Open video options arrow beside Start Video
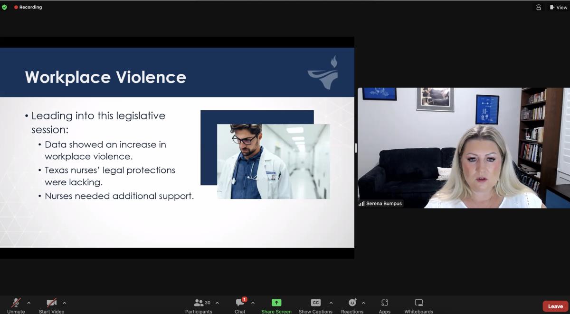Image resolution: width=570 pixels, height=314 pixels. [x=65, y=303]
